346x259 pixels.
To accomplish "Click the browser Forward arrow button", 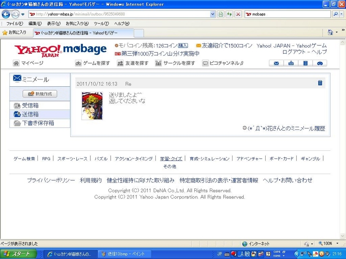I will pos(15,14).
